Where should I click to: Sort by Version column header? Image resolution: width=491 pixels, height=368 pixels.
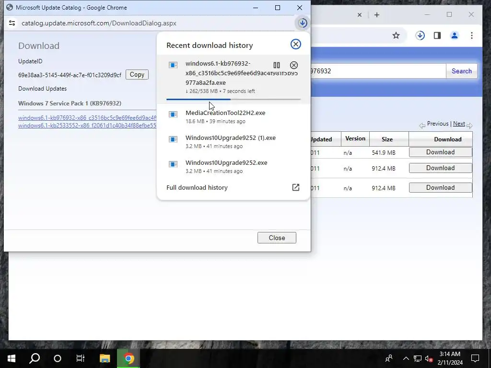pos(355,138)
